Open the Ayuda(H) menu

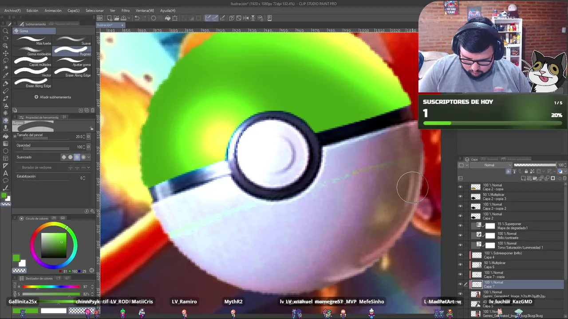[168, 11]
